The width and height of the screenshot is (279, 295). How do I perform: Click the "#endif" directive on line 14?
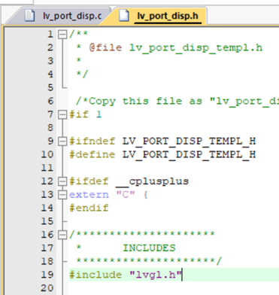coord(89,208)
